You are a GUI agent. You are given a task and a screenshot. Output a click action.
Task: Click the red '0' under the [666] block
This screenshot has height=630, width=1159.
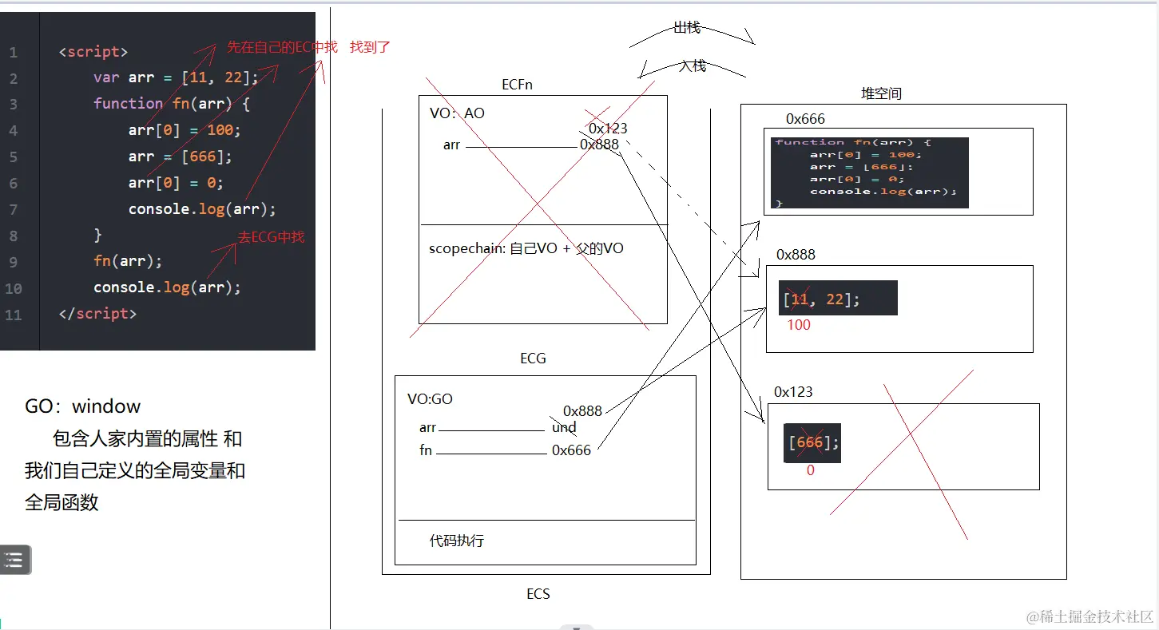pyautogui.click(x=811, y=470)
